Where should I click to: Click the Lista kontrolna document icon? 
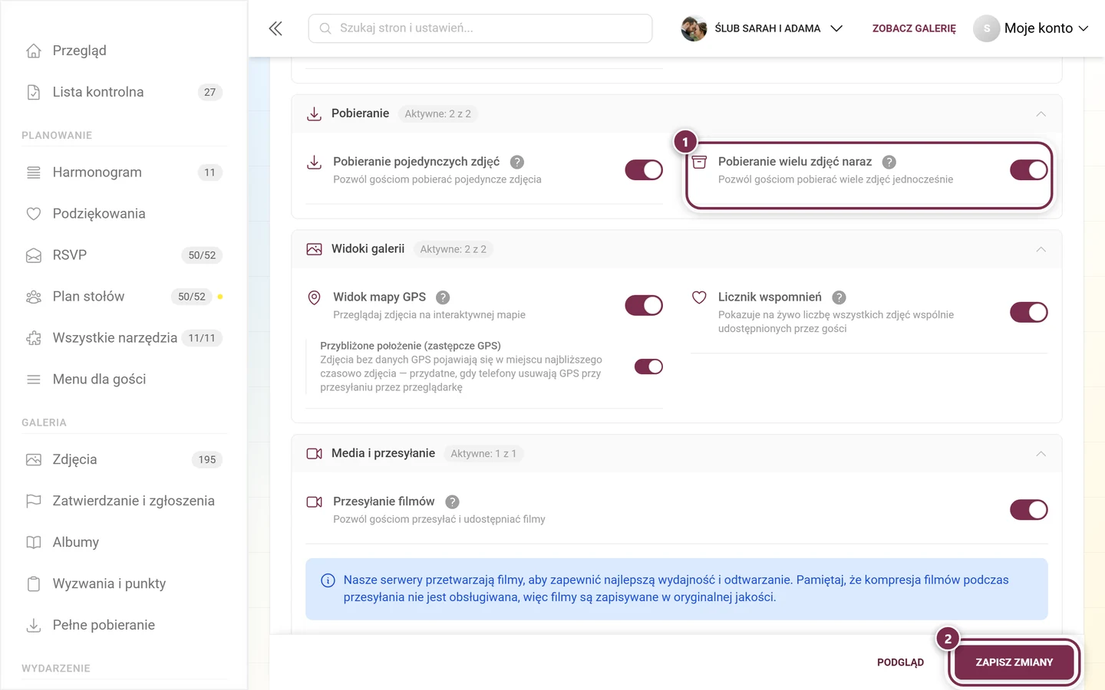[x=34, y=92]
